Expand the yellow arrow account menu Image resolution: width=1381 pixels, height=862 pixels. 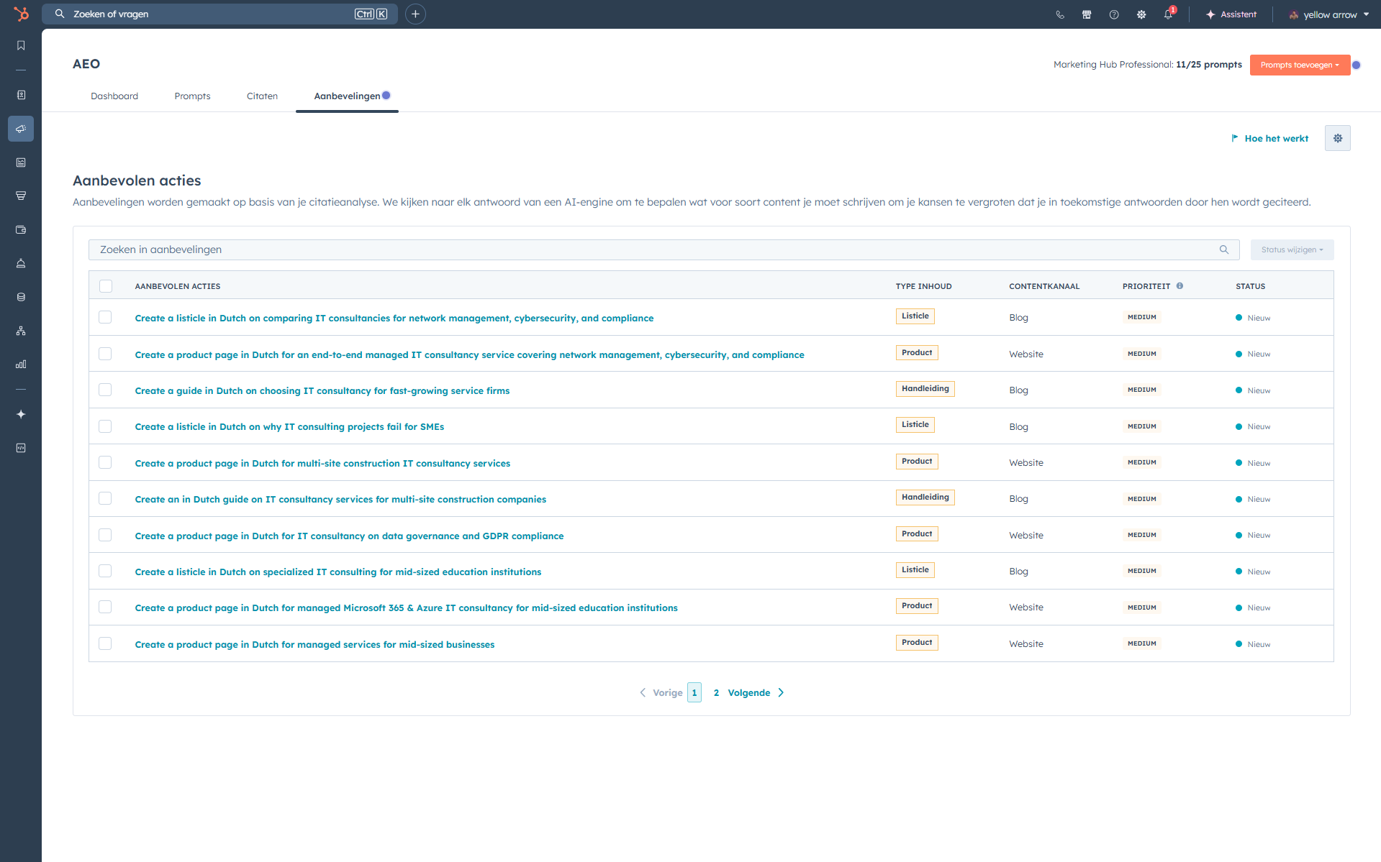1328,14
